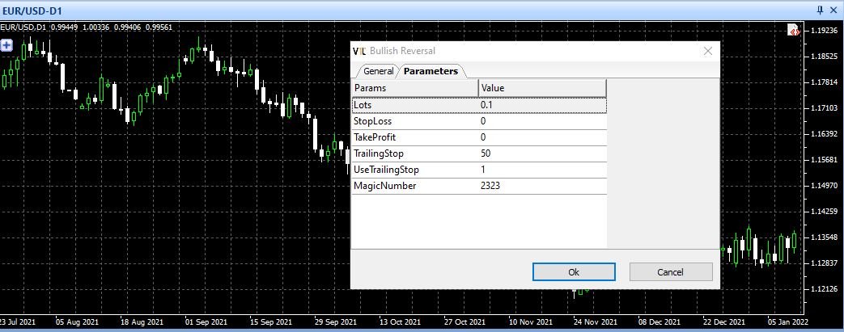
Task: Click the Cancel button
Action: [671, 272]
